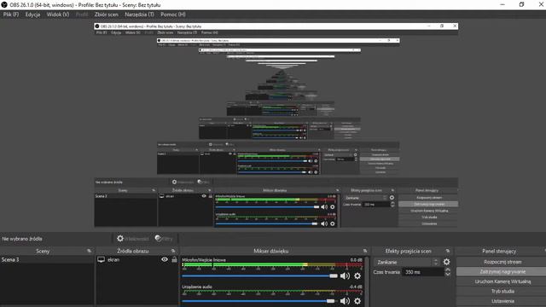546x307 pixels.
Task: Click the Rozpocznij stream button
Action: tap(502, 262)
